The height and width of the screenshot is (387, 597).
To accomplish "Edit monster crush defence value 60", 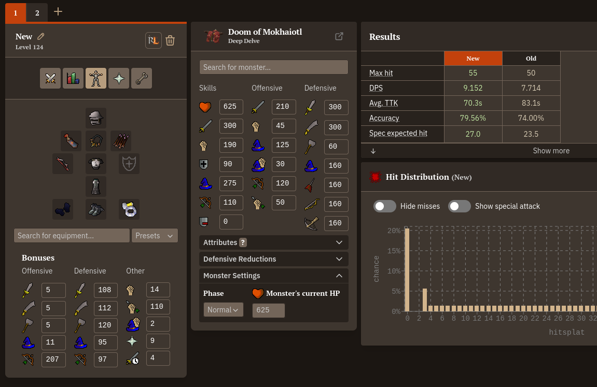I will pos(336,147).
